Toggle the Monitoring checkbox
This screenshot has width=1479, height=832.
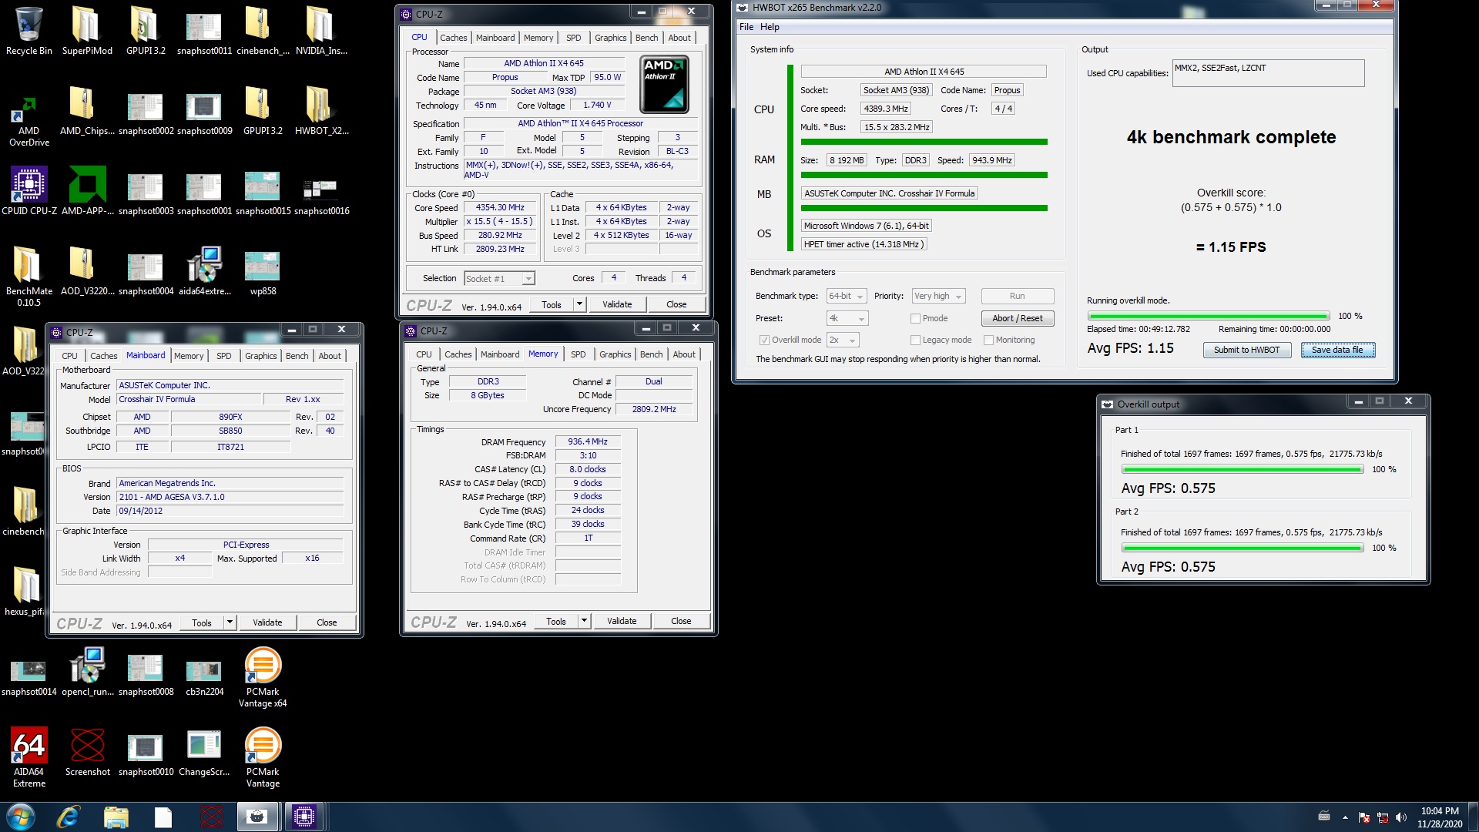(x=988, y=340)
